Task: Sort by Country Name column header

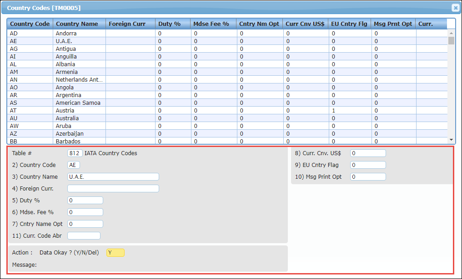Action: click(80, 24)
